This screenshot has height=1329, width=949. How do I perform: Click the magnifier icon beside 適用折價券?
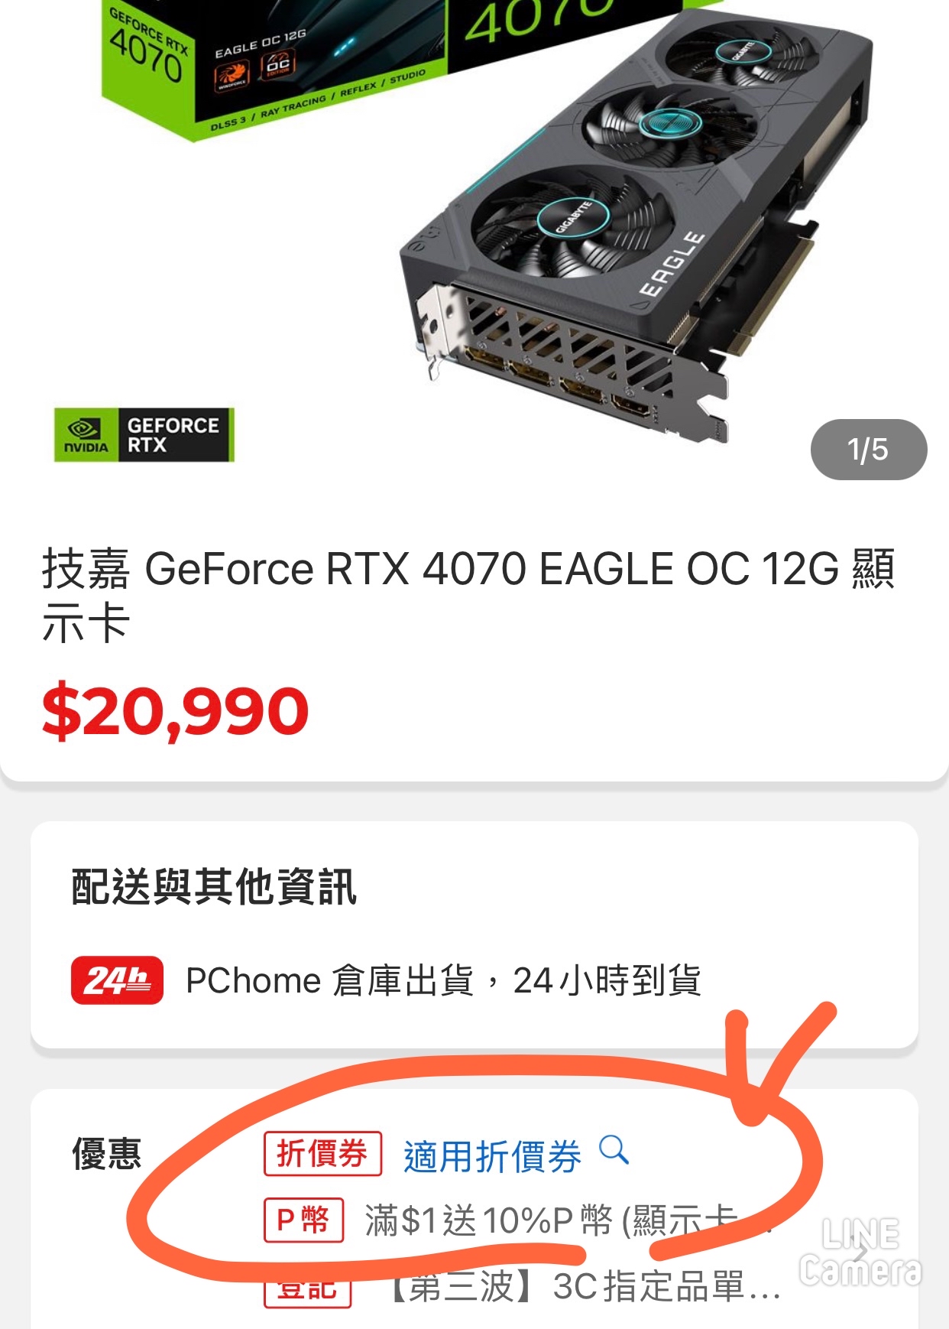[x=614, y=1149]
